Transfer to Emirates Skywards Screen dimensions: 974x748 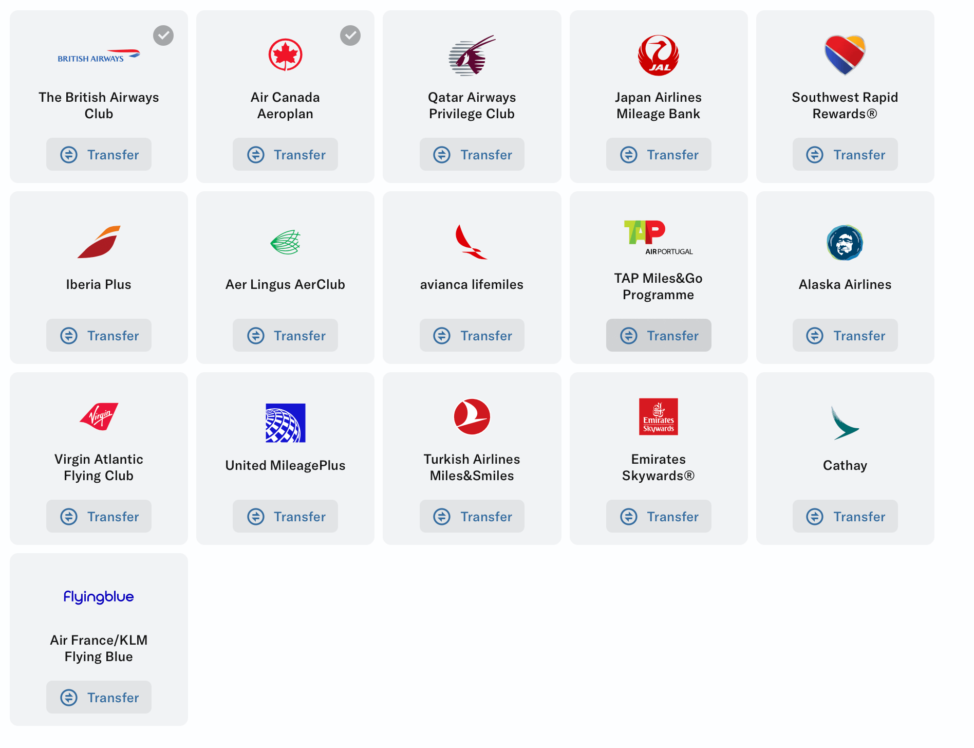click(x=659, y=516)
